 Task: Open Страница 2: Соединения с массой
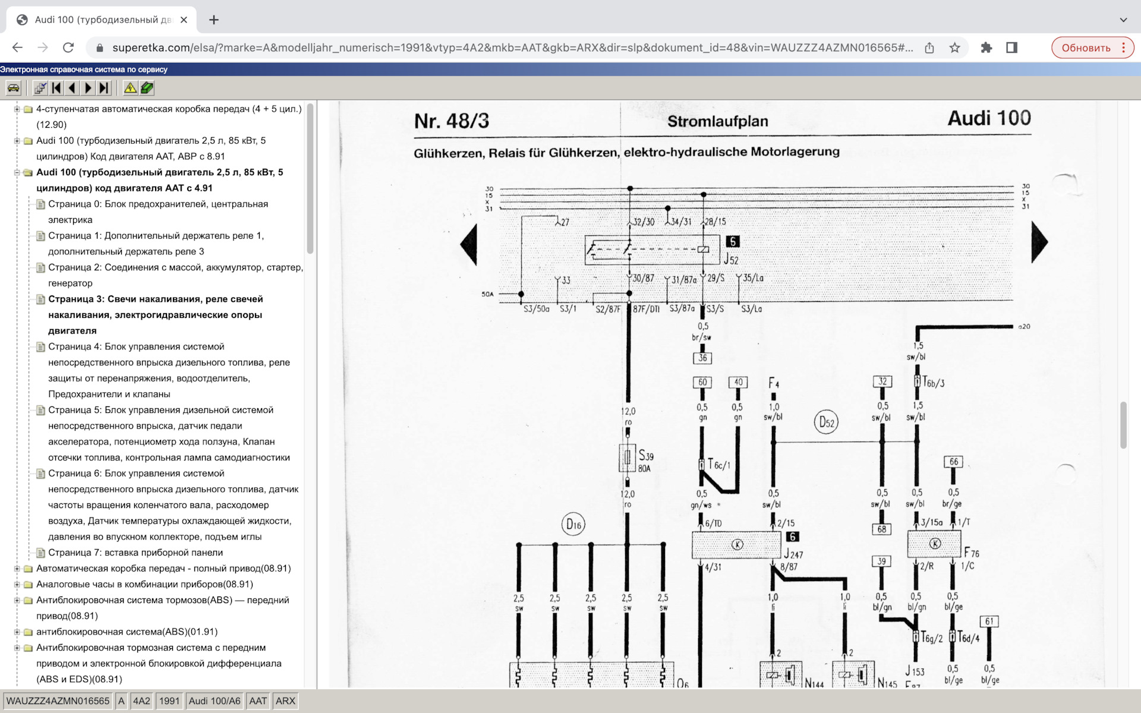pos(175,275)
